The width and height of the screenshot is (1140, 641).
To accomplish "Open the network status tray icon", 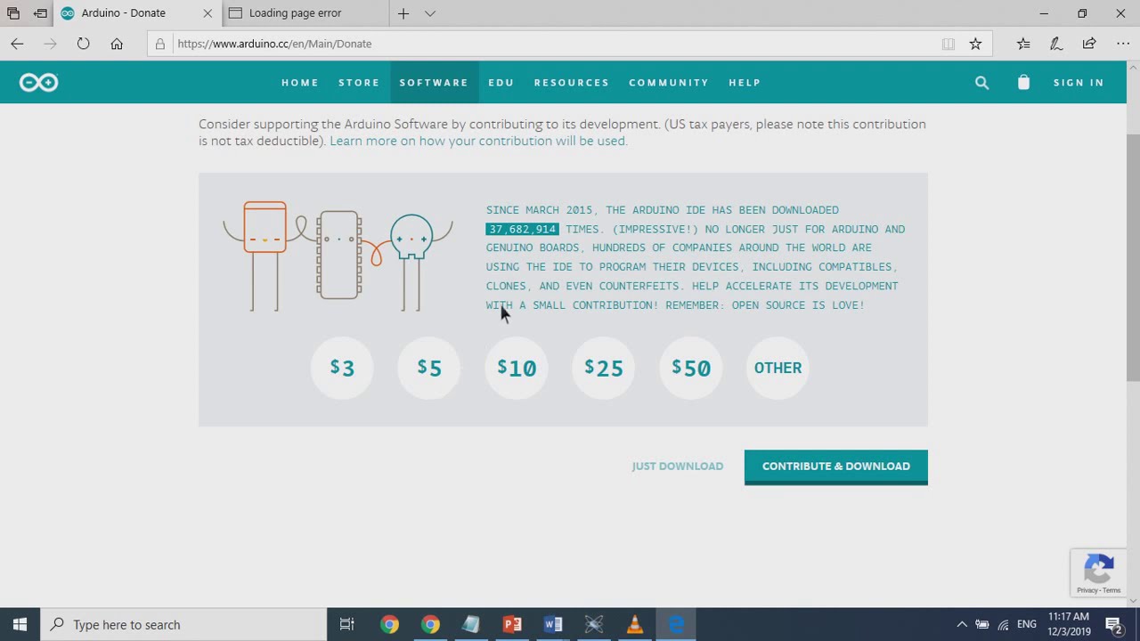I will point(1004,624).
